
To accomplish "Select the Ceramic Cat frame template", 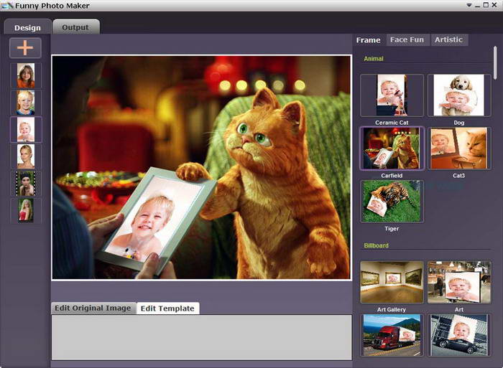I will 392,95.
